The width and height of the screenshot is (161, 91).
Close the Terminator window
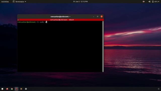coord(102,16)
